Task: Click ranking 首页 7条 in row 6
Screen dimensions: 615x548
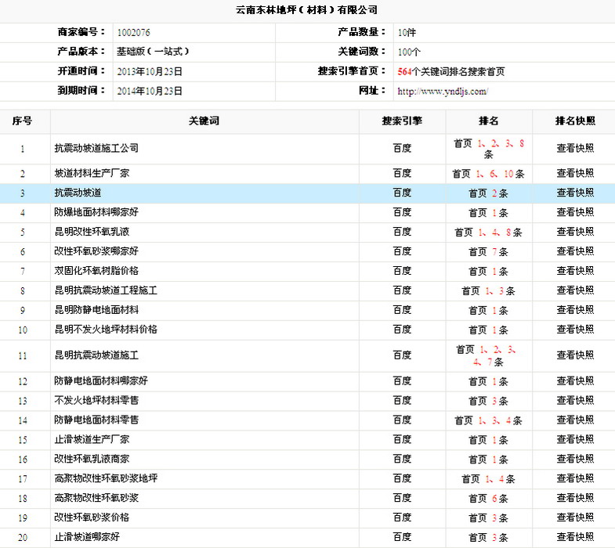Action: coord(488,252)
